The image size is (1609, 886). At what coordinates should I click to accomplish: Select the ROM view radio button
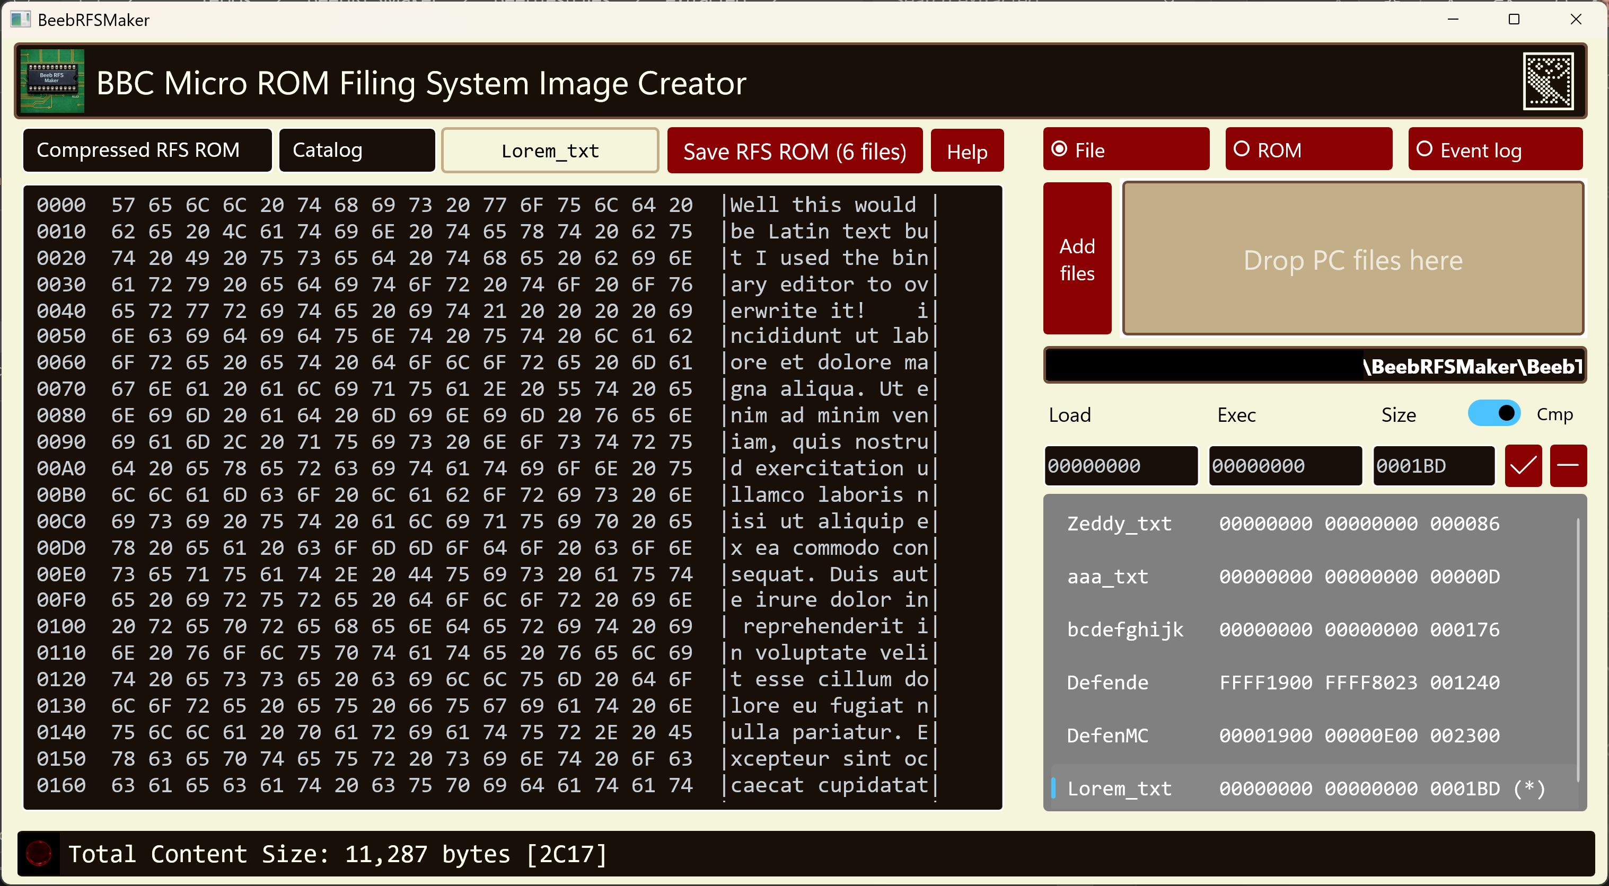1308,149
